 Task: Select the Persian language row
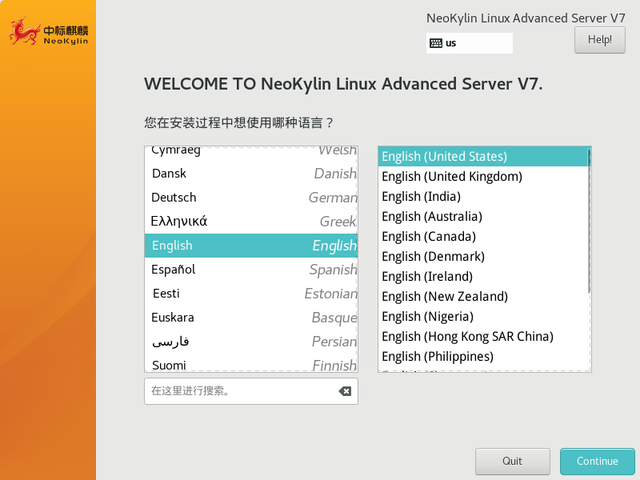[251, 342]
